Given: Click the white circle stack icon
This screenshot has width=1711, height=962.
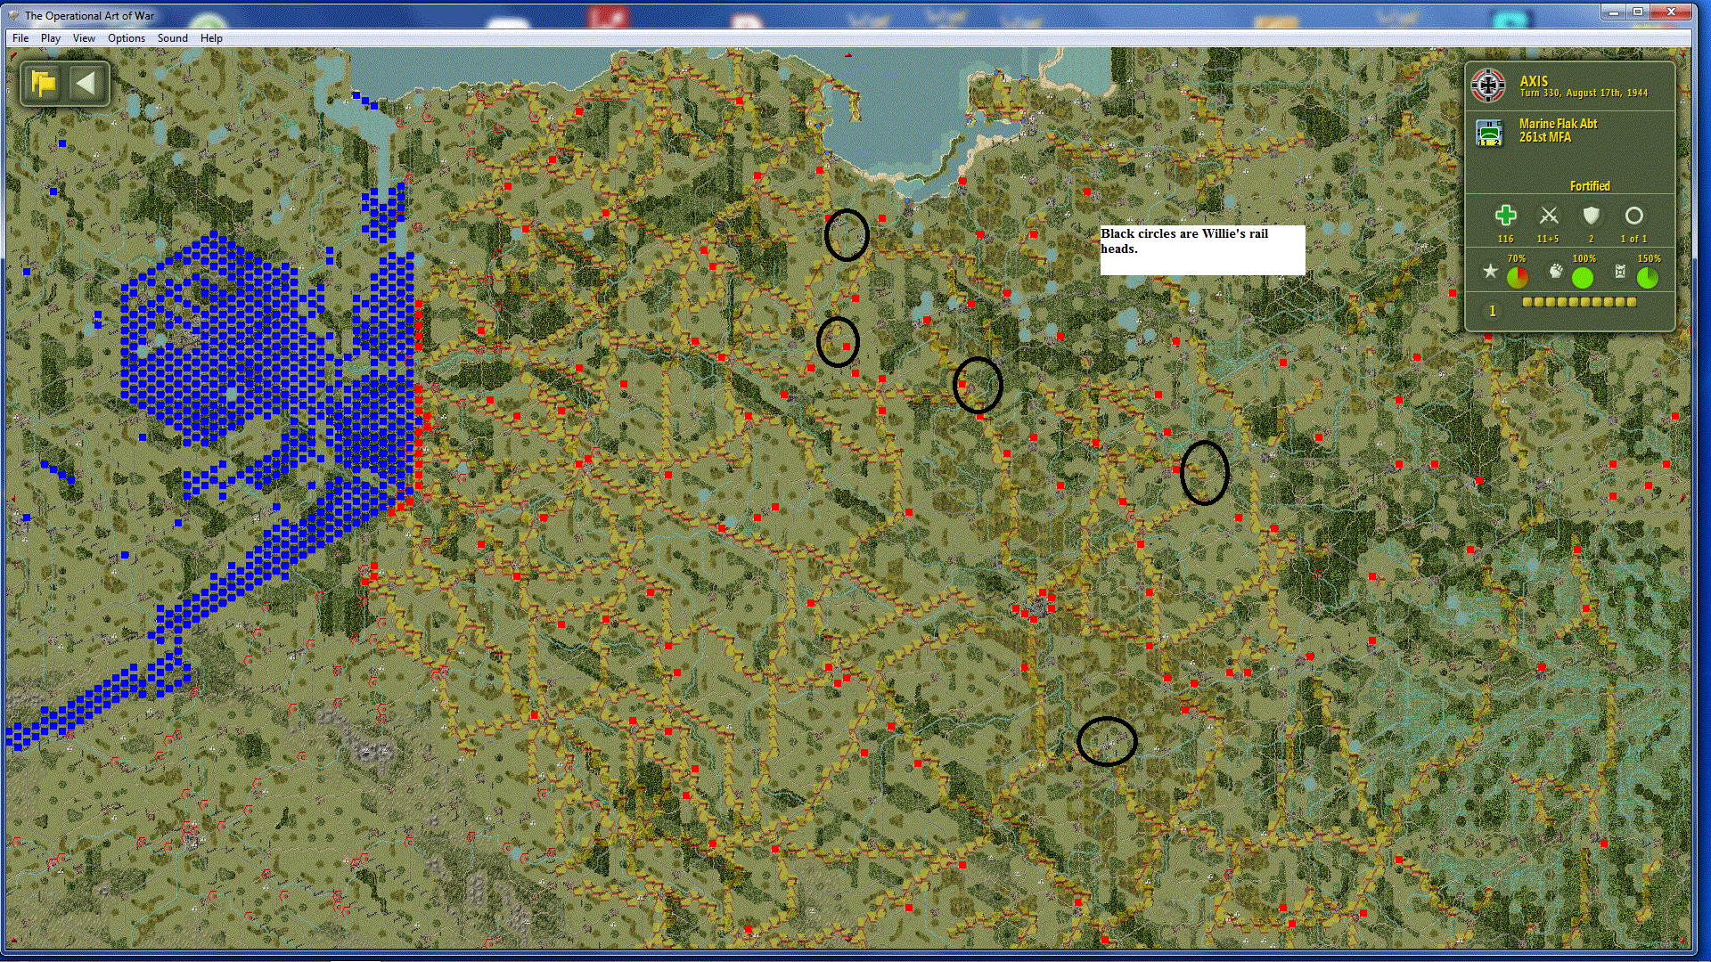Looking at the screenshot, I should click(1633, 216).
